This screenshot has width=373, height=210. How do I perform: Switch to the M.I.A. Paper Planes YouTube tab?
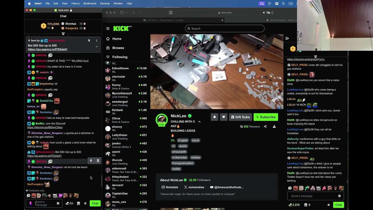pos(163,20)
